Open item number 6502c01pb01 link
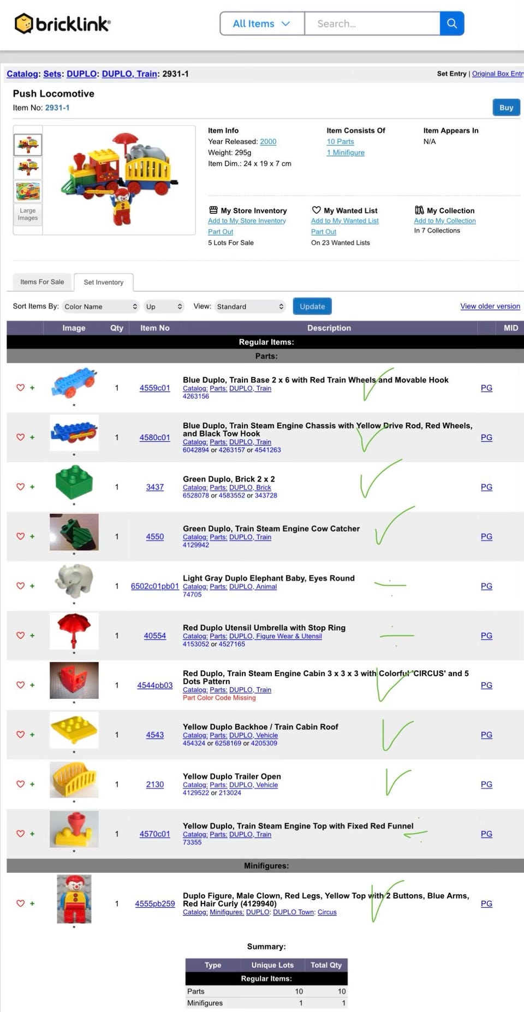The height and width of the screenshot is (1012, 524). coord(155,586)
